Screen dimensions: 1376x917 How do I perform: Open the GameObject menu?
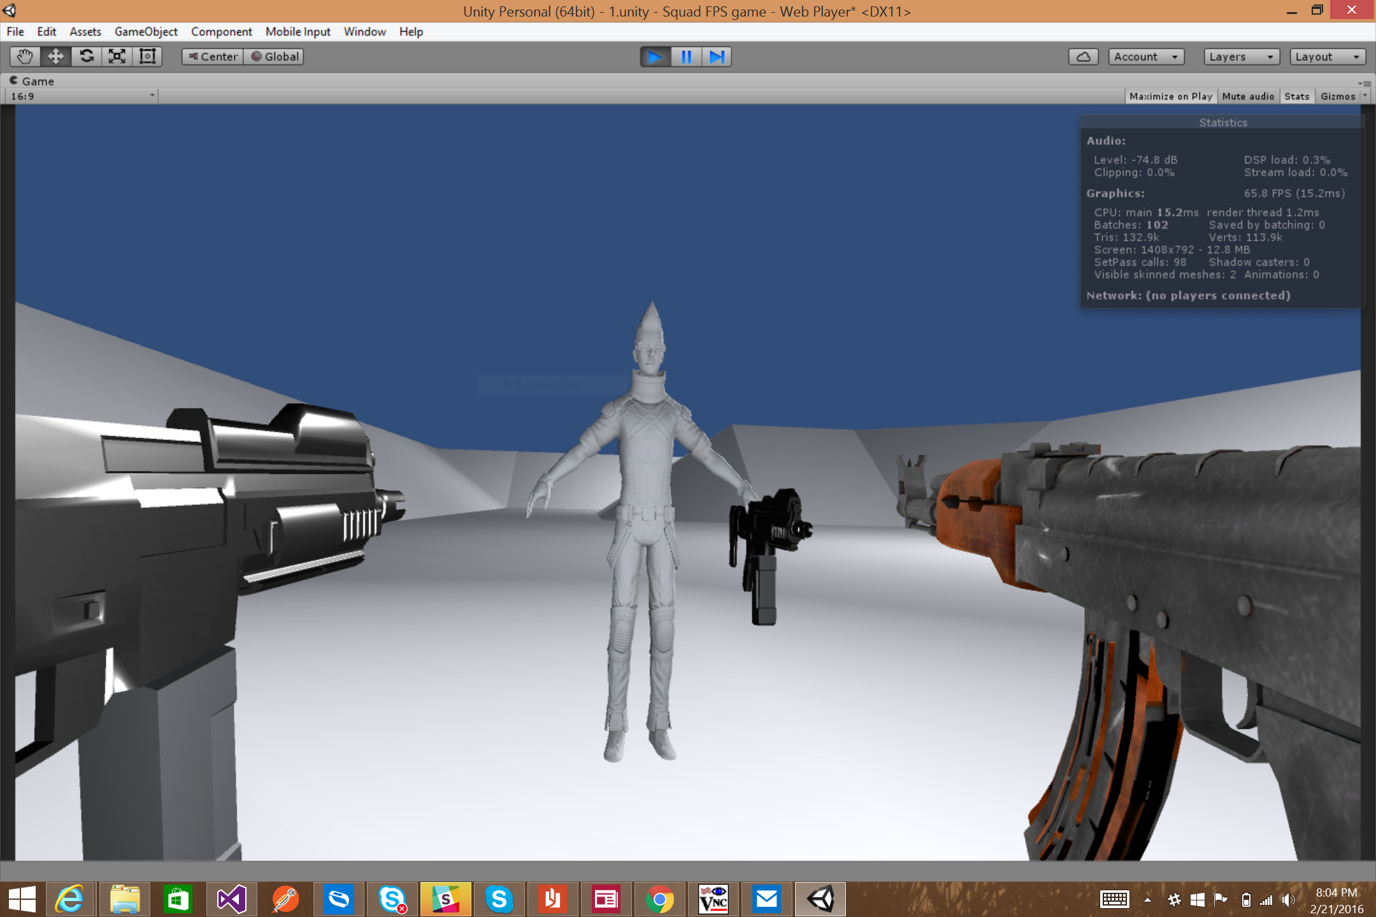coord(146,31)
